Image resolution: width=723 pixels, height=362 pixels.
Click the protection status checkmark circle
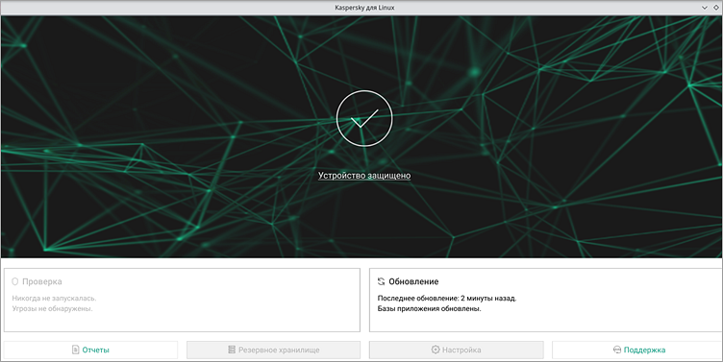pos(364,118)
